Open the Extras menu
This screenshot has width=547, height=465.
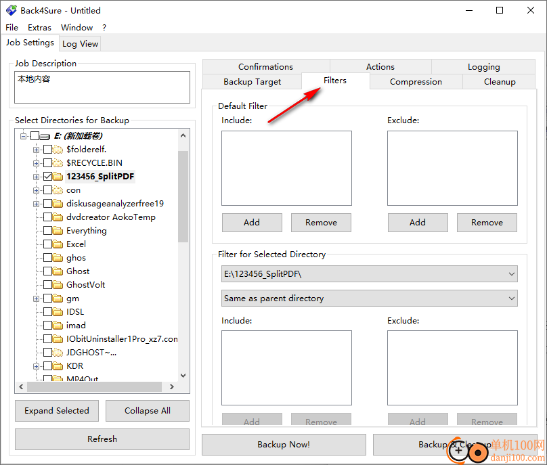pyautogui.click(x=39, y=28)
